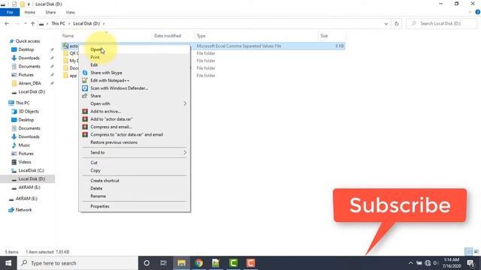Click Cut in the context menu
The height and width of the screenshot is (270, 481).
coord(94,163)
